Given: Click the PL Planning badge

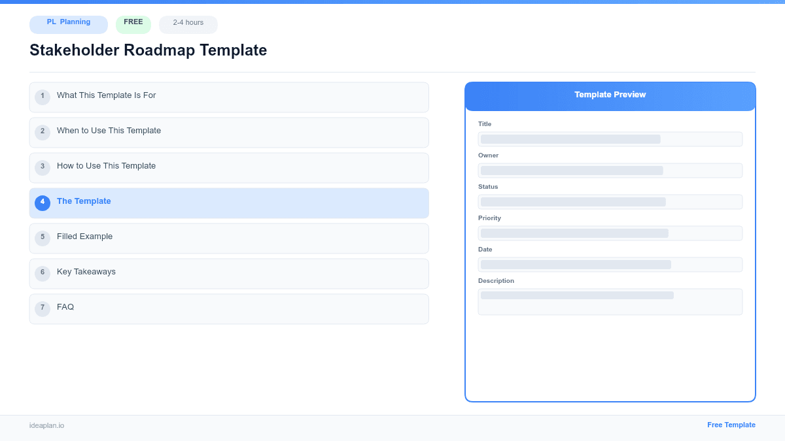Looking at the screenshot, I should pyautogui.click(x=68, y=24).
